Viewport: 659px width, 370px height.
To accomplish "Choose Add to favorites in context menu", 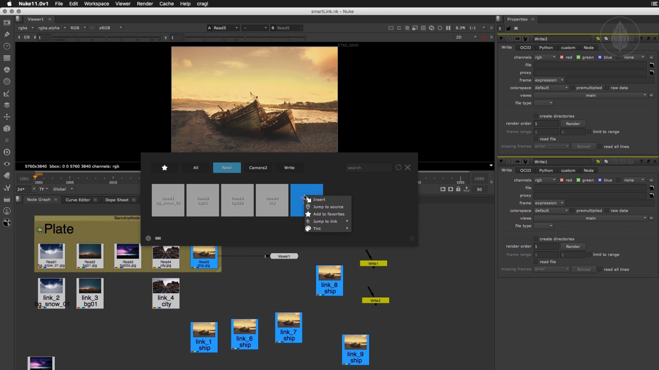I will 328,214.
